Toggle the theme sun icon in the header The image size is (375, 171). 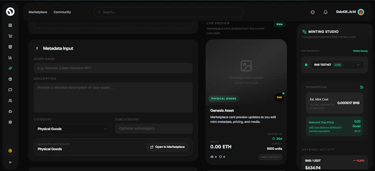(313, 12)
